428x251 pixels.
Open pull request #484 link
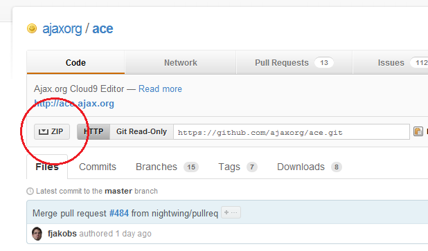(x=119, y=213)
